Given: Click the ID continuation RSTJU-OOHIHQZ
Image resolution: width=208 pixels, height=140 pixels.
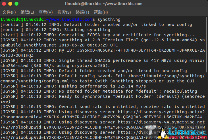Looking at the screenshot, I should 17,55.
